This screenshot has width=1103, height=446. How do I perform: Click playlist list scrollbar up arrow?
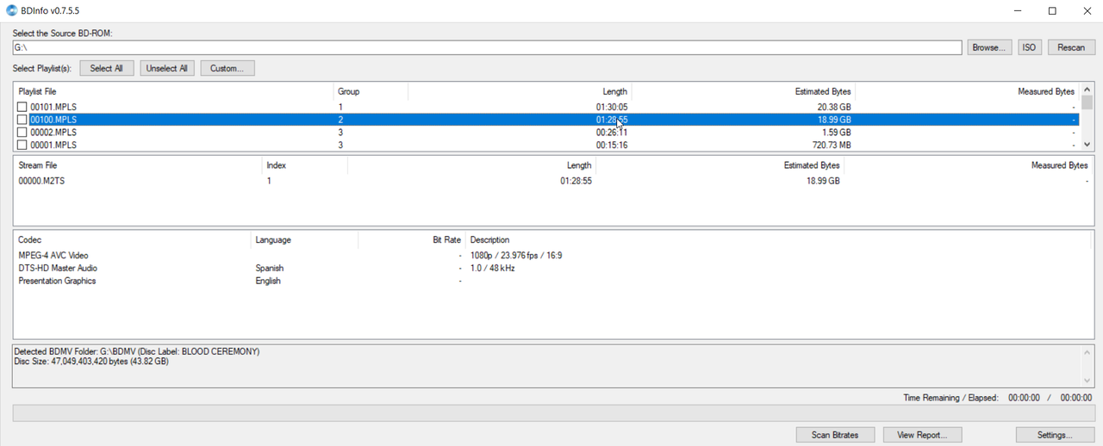[x=1087, y=89]
